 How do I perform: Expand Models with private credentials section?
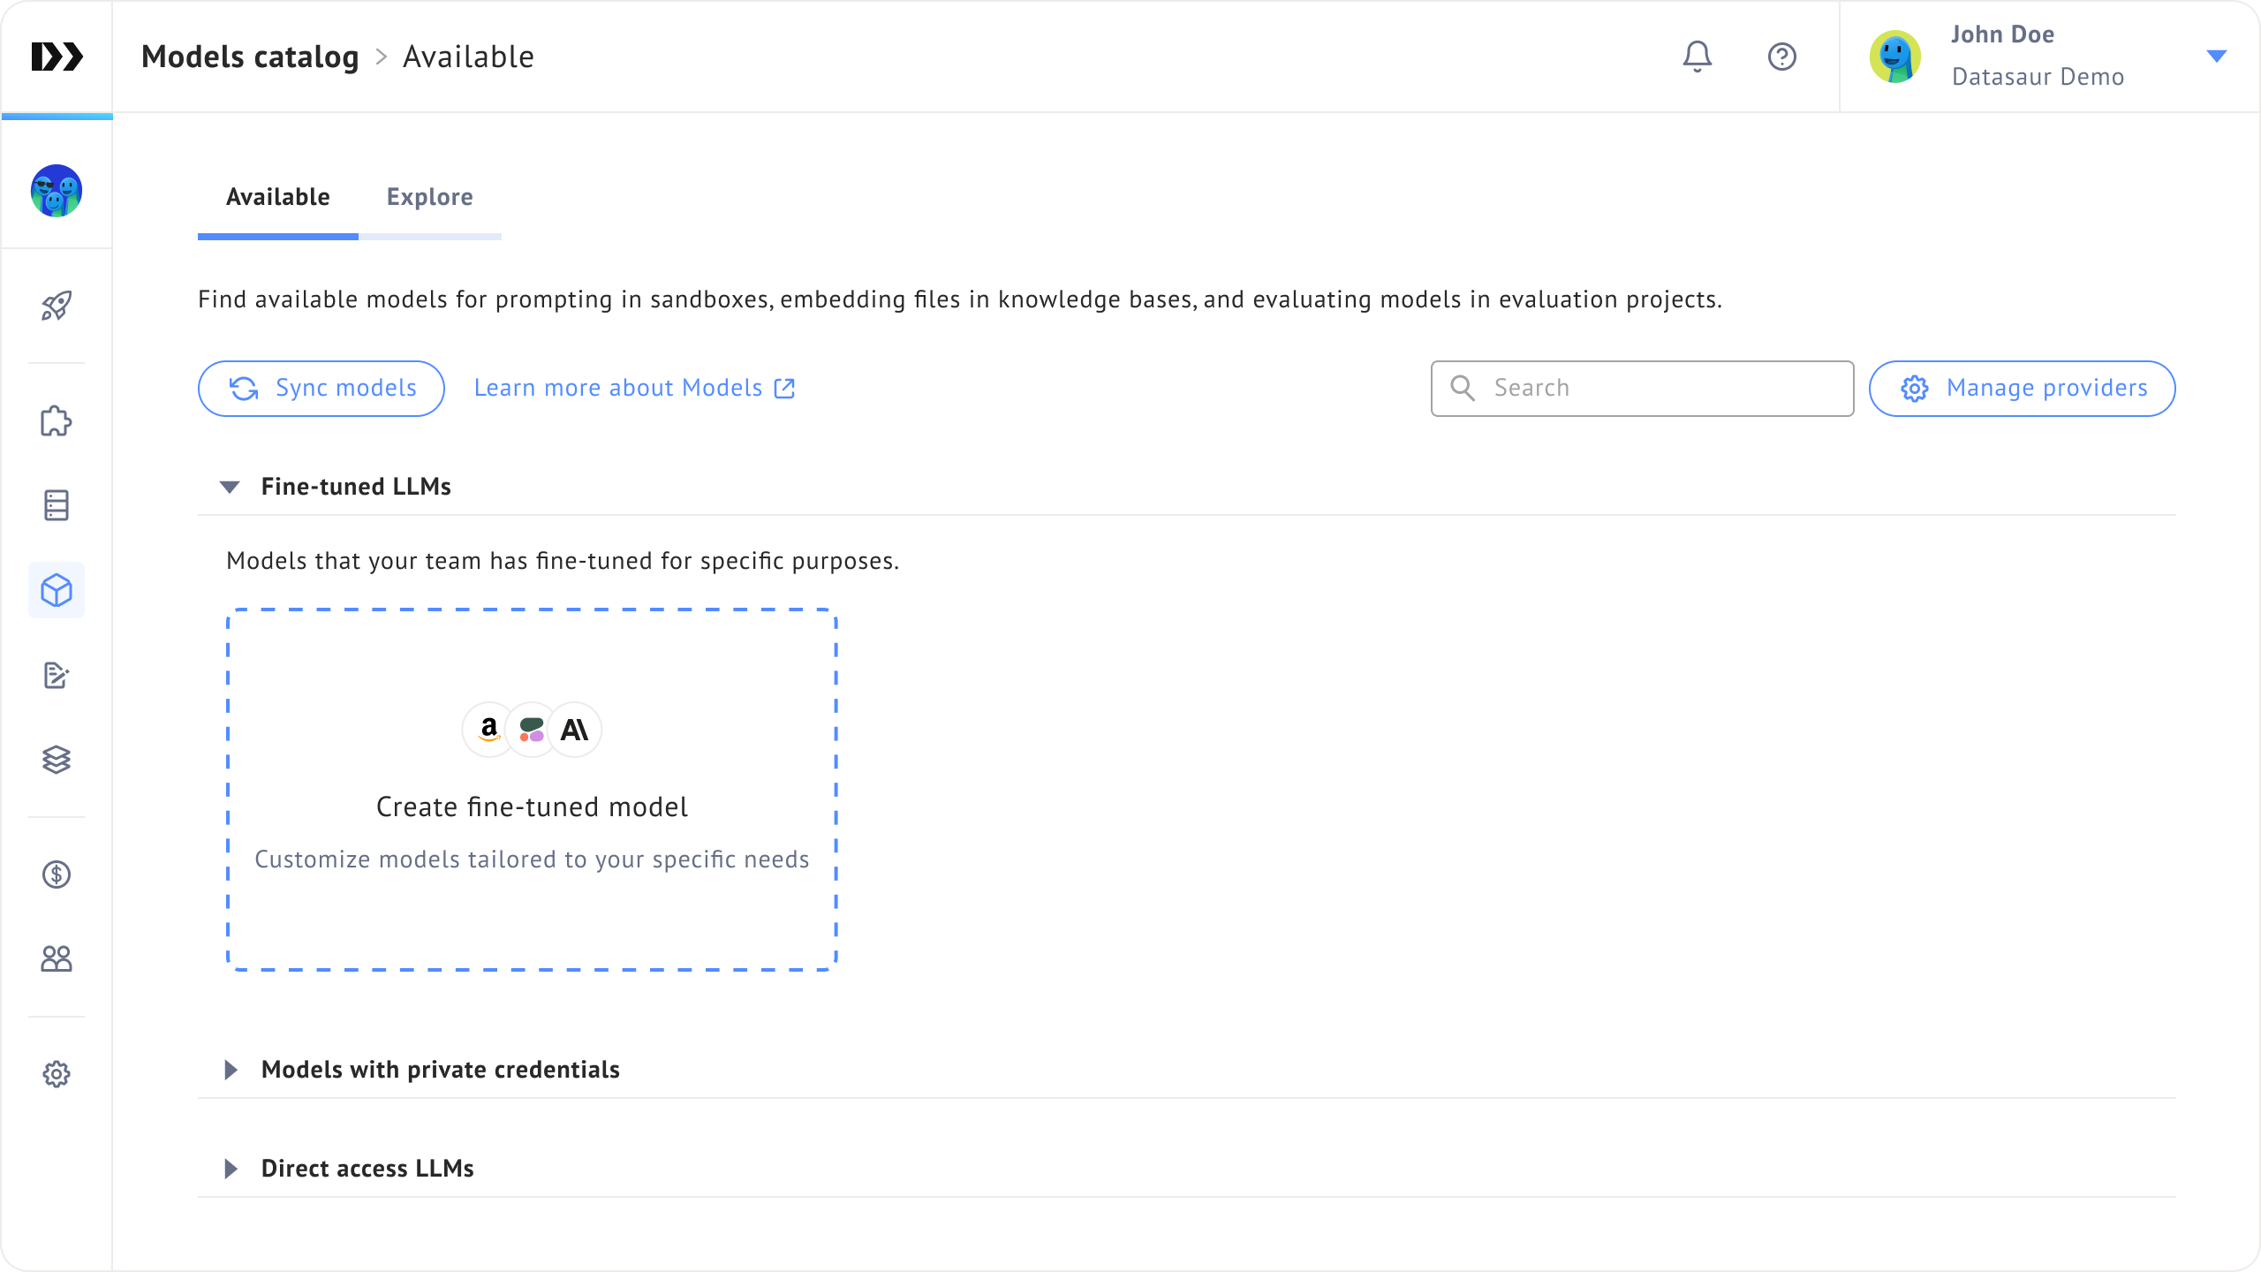click(x=231, y=1070)
